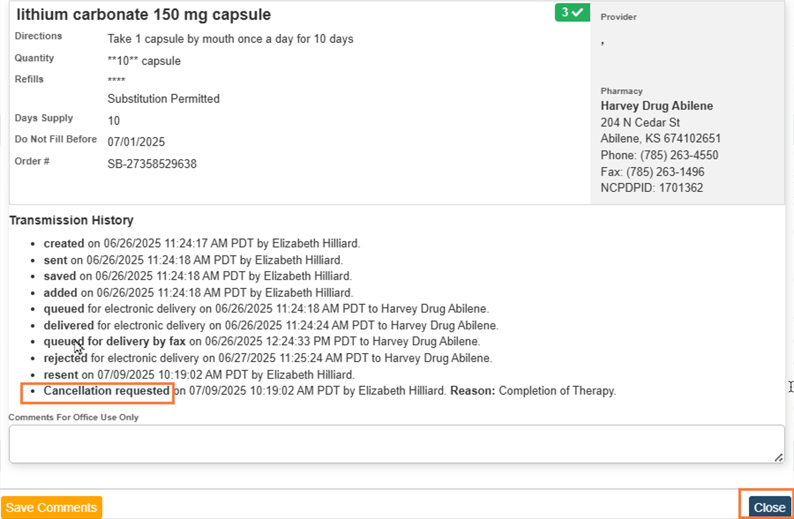This screenshot has height=519, width=794.
Task: Click the lithium carbonate 150 mg capsule title
Action: pyautogui.click(x=143, y=14)
